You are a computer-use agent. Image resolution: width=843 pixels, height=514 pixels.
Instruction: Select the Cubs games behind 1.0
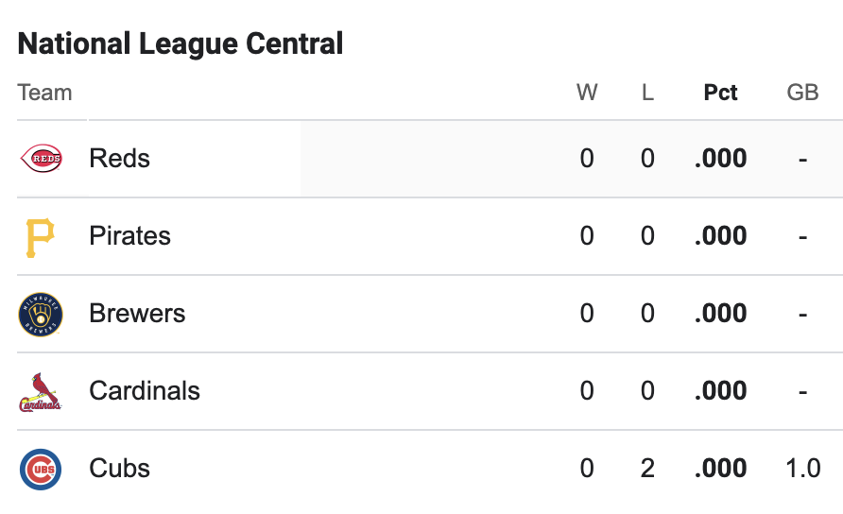(x=802, y=469)
